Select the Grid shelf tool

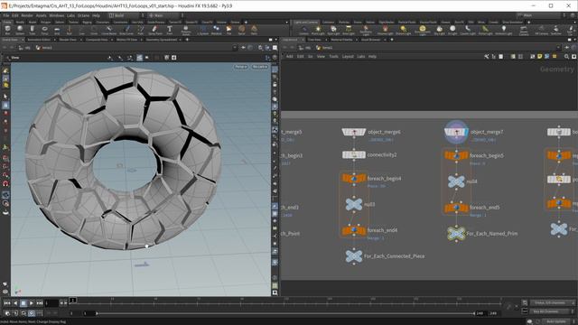point(57,30)
